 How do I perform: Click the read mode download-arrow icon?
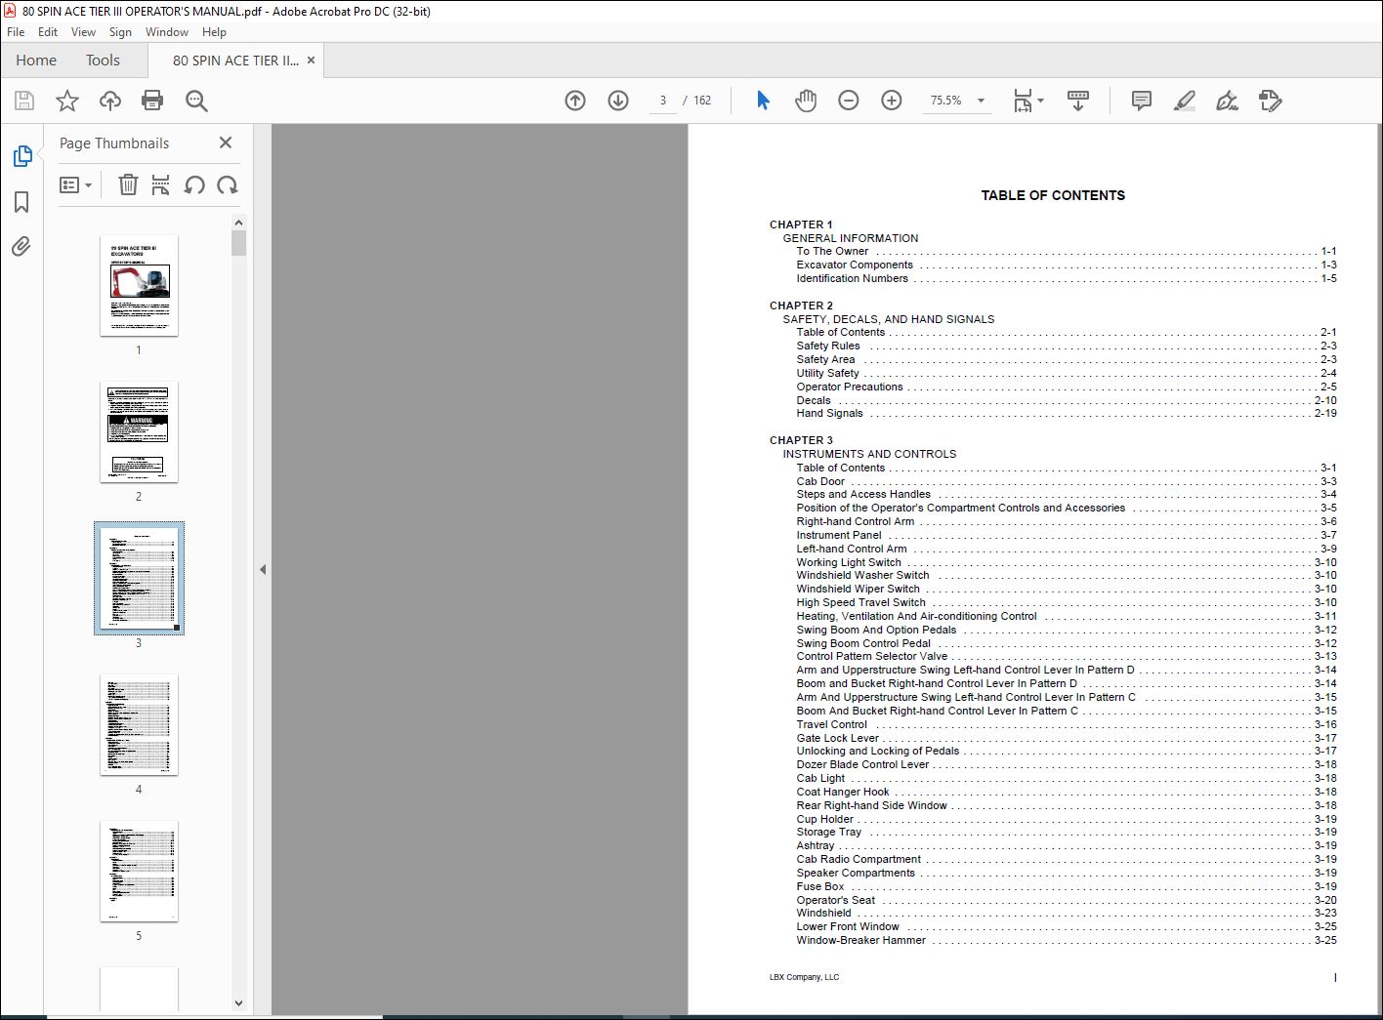[x=1078, y=101]
